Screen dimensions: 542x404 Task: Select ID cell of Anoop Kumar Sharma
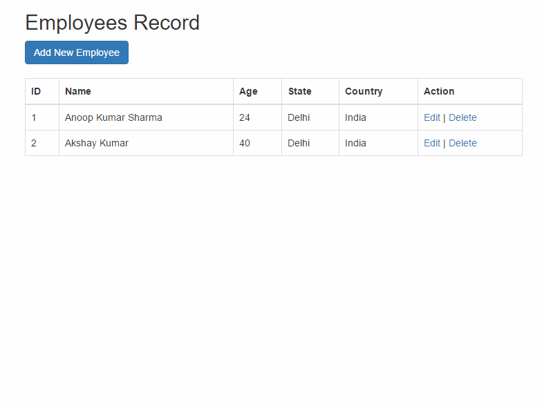(34, 117)
